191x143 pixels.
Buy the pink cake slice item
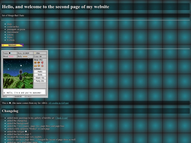(x=42, y=66)
